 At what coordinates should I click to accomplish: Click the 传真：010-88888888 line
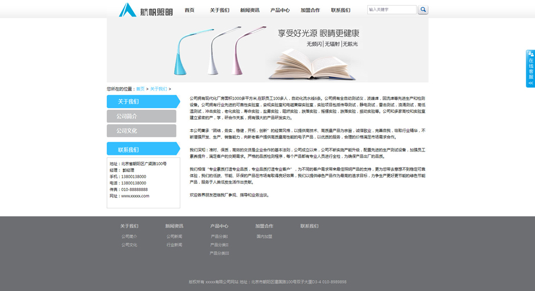tap(129, 189)
